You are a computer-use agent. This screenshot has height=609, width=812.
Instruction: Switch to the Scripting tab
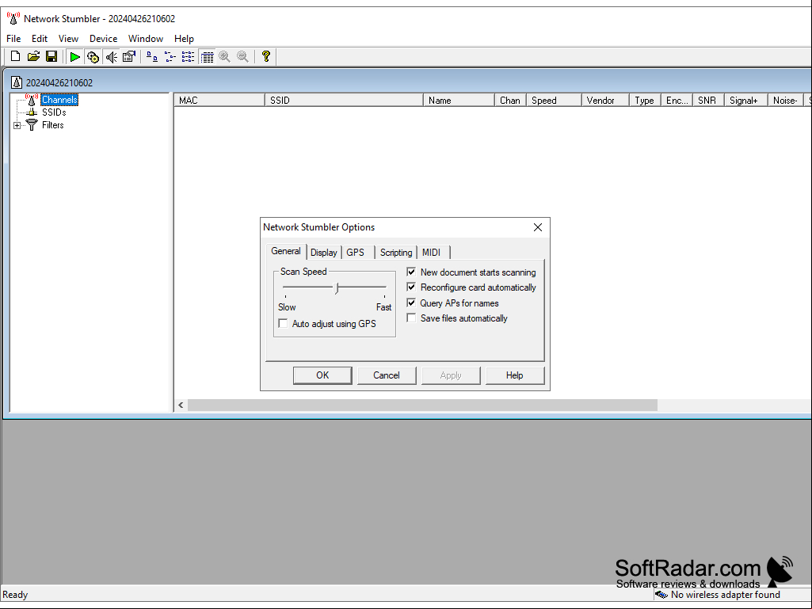click(396, 253)
